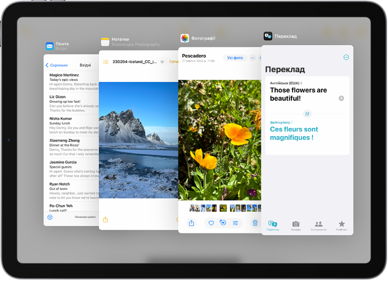Screen dimensions: 388x281
Task: Swap translation languages icon
Action: click(x=307, y=114)
